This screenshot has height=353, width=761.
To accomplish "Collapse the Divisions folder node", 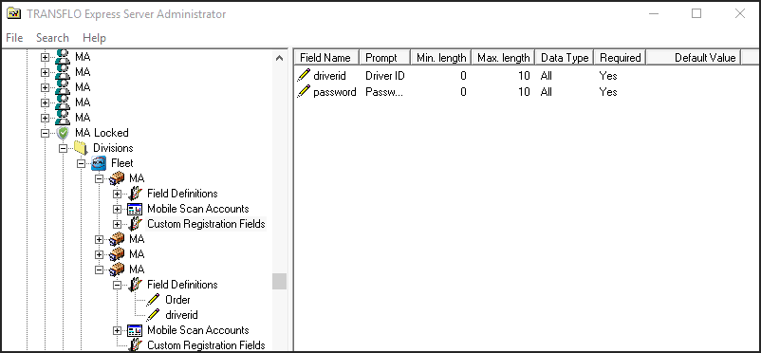I will tap(63, 148).
